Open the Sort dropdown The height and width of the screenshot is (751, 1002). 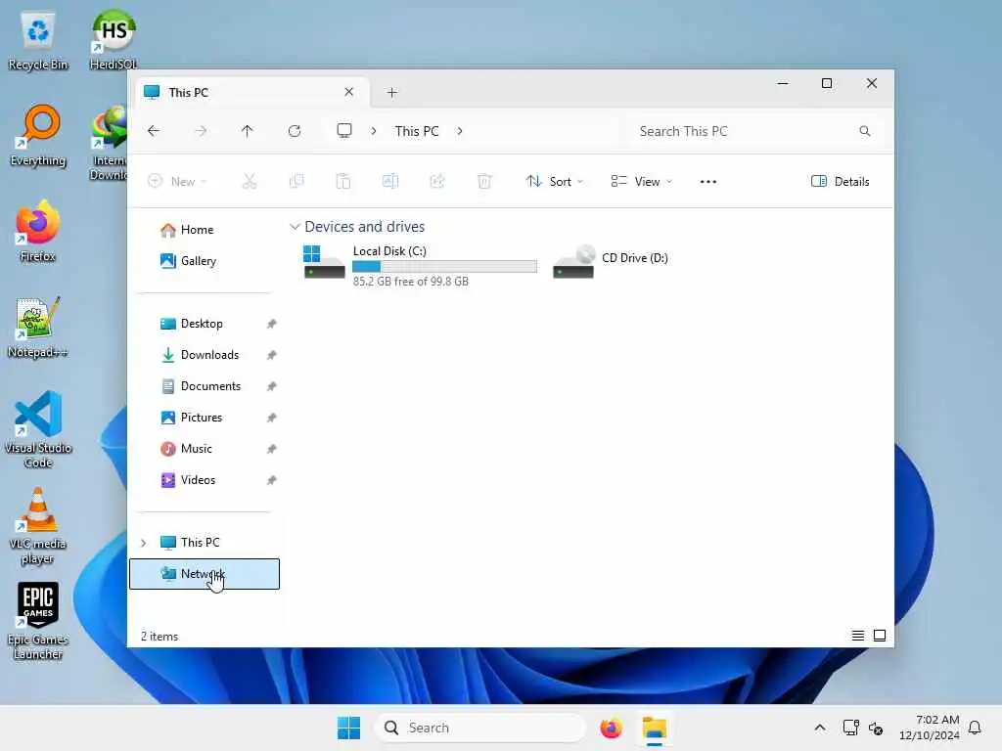pyautogui.click(x=555, y=181)
